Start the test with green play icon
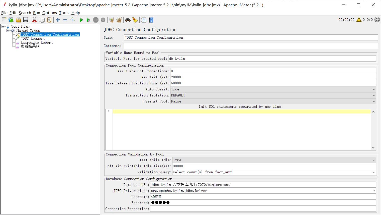This screenshot has height=215, width=381. click(81, 20)
